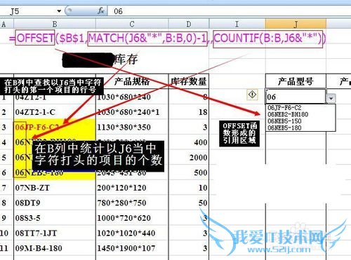Image resolution: width=351 pixels, height=260 pixels.
Task: Click cell 200*120*120
Action: pyautogui.click(x=132, y=188)
